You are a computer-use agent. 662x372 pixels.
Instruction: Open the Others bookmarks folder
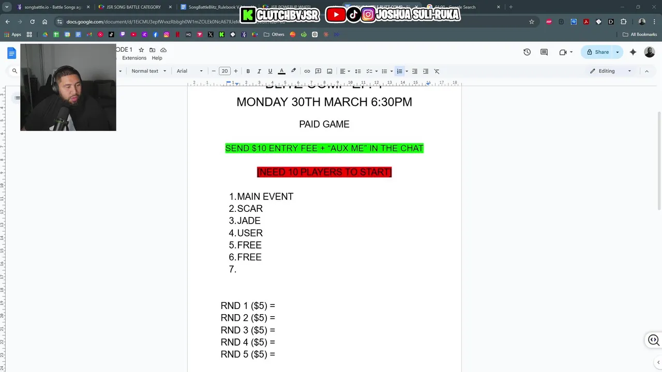(274, 35)
